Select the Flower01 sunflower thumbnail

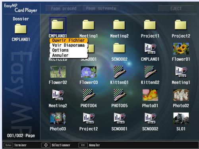point(181,48)
